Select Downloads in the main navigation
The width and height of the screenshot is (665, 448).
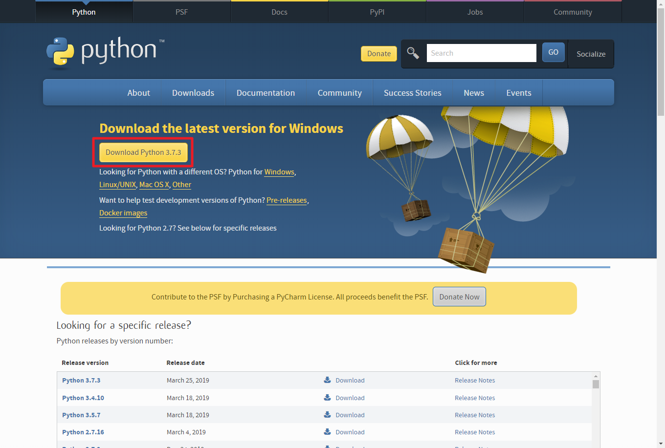coord(193,93)
